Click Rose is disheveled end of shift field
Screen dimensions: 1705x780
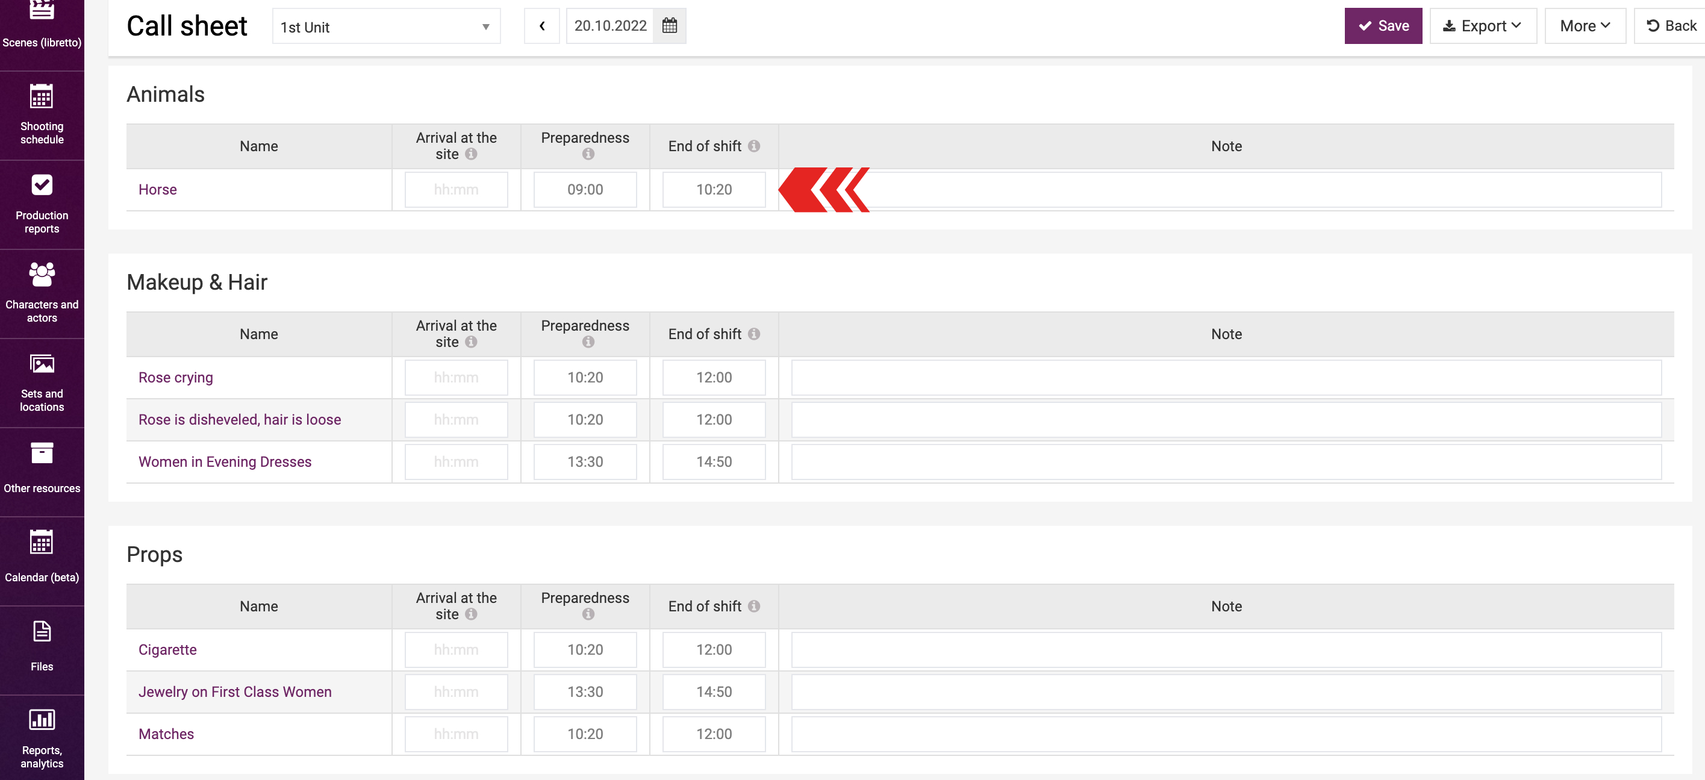click(714, 420)
